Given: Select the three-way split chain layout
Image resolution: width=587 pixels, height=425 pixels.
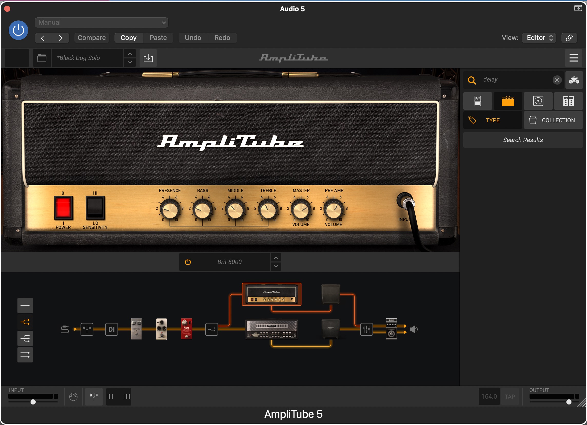Looking at the screenshot, I should pyautogui.click(x=25, y=339).
